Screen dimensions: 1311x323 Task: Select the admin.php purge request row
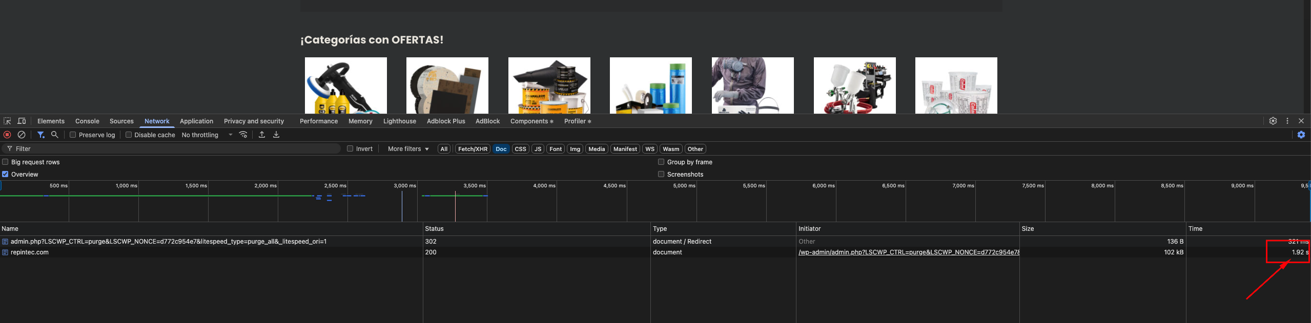tap(655, 242)
